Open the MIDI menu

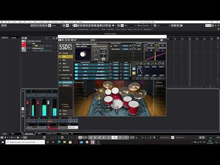coord(25,22)
